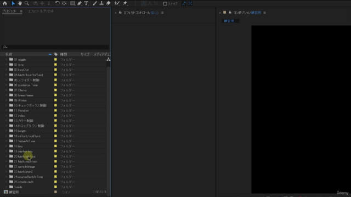Image resolution: width=351 pixels, height=197 pixels.
Task: Switch to the プロジェクト tab
Action: (x=9, y=11)
